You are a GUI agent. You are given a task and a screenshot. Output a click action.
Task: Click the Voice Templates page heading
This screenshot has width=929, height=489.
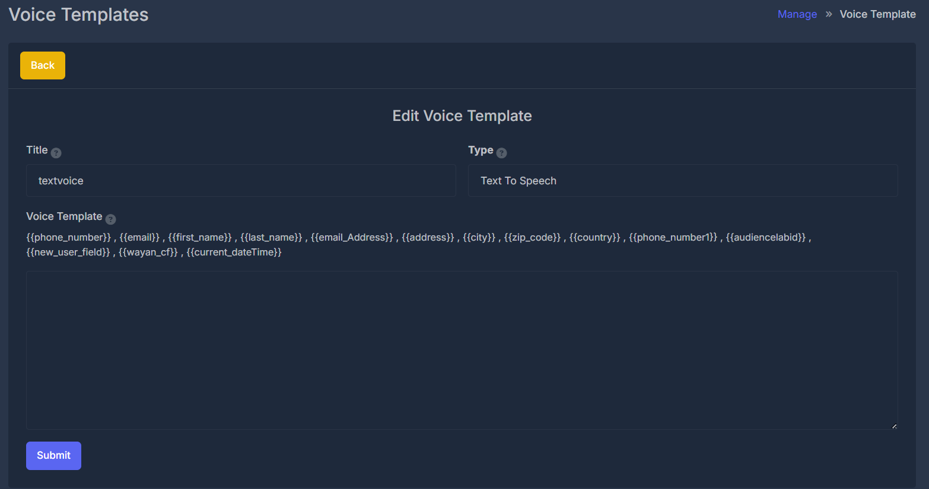(78, 14)
